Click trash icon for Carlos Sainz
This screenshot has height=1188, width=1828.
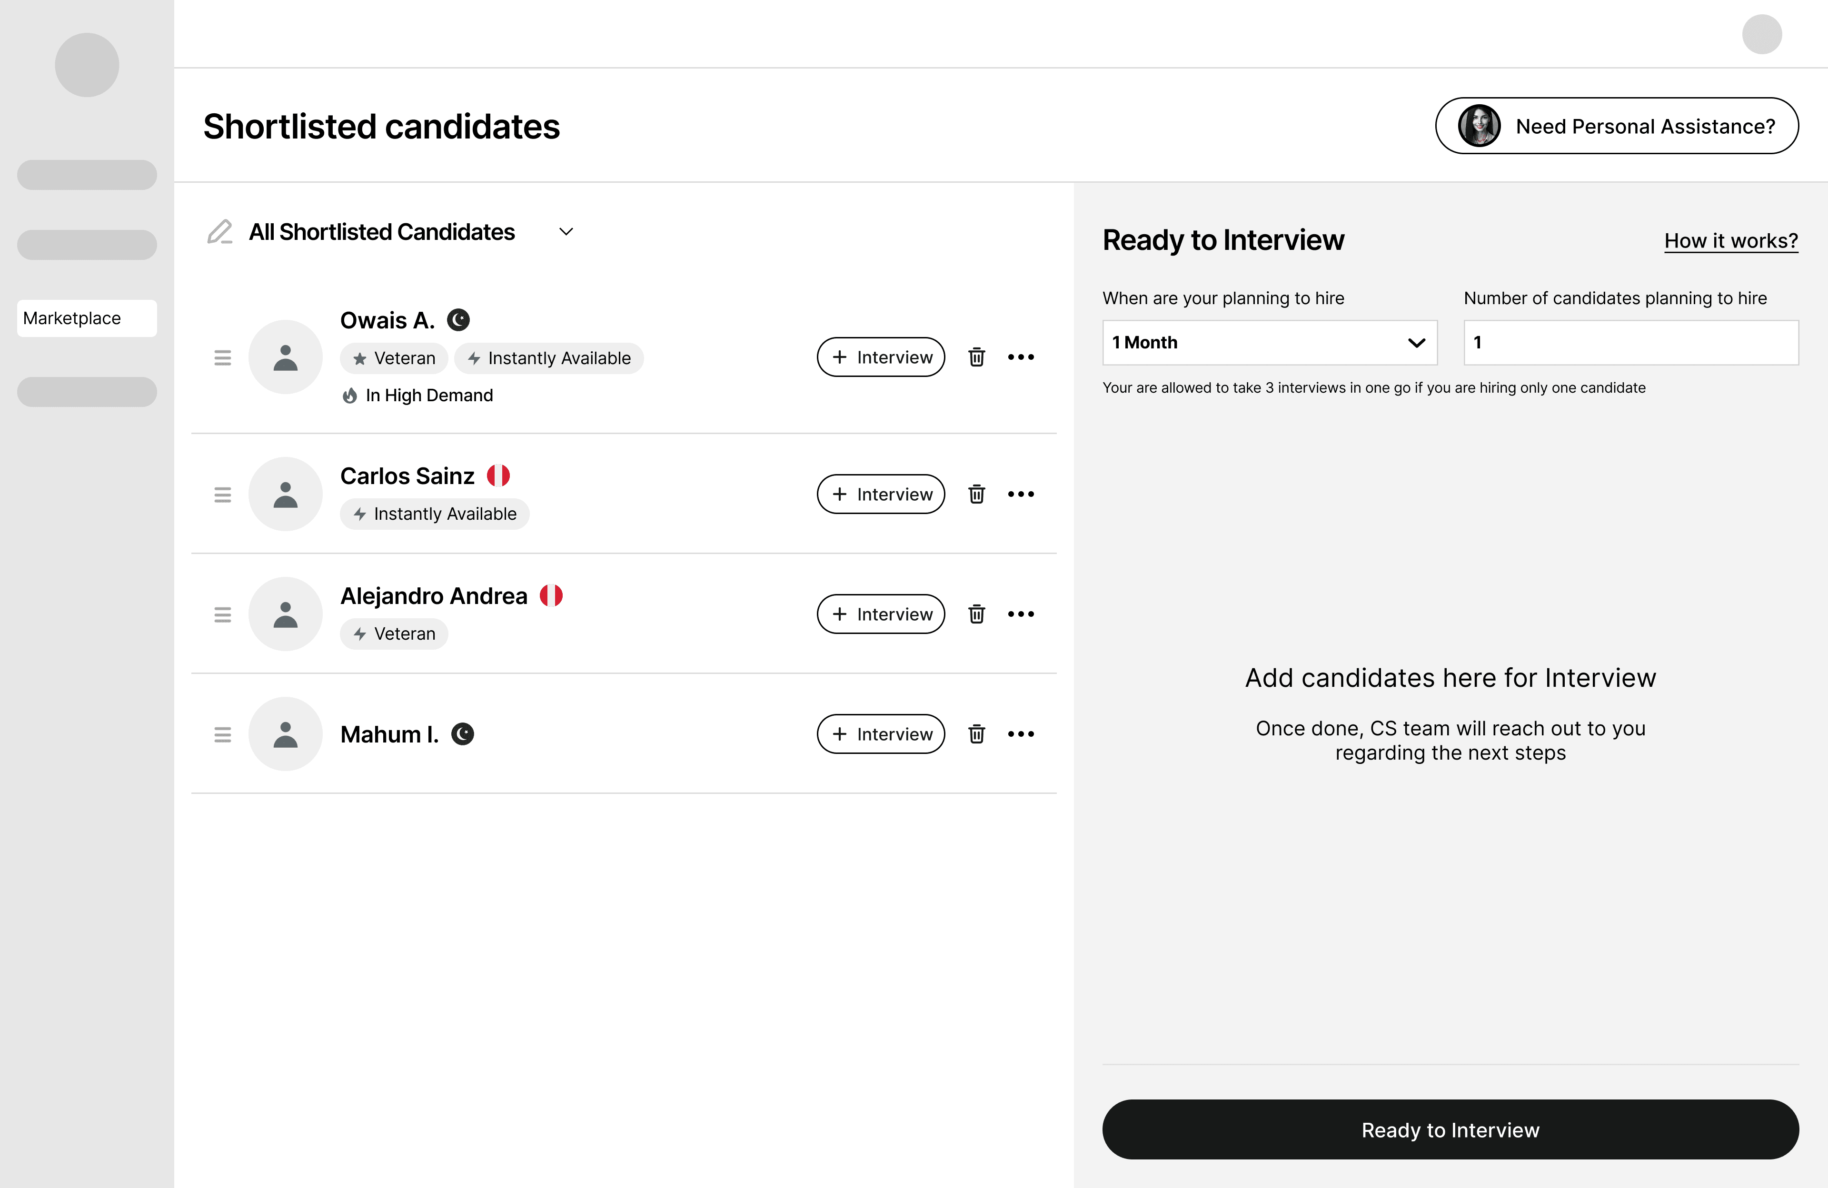976,494
